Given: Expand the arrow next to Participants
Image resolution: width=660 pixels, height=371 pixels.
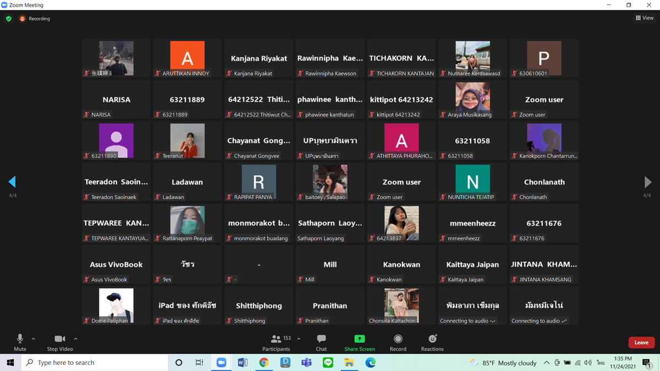Looking at the screenshot, I should pos(299,339).
